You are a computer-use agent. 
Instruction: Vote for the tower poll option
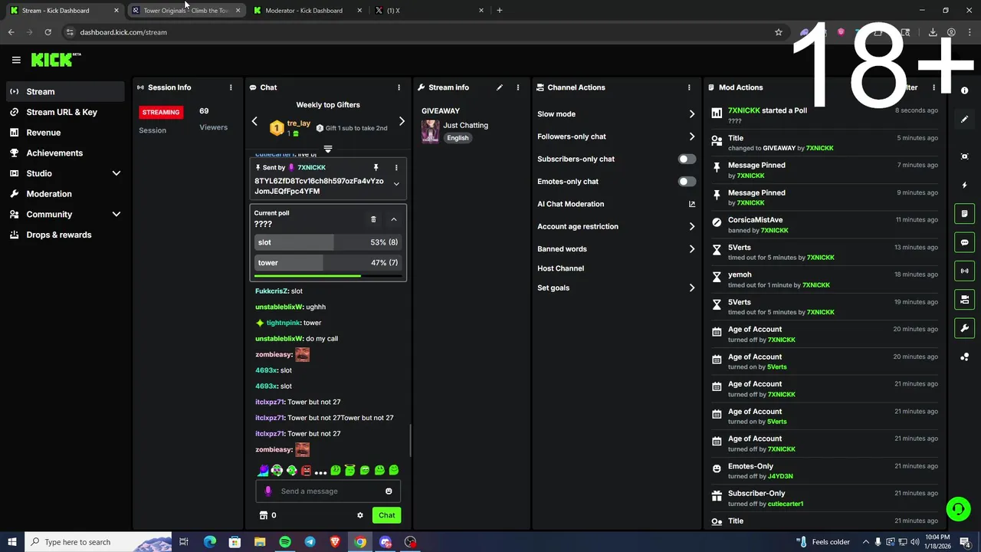[328, 263]
